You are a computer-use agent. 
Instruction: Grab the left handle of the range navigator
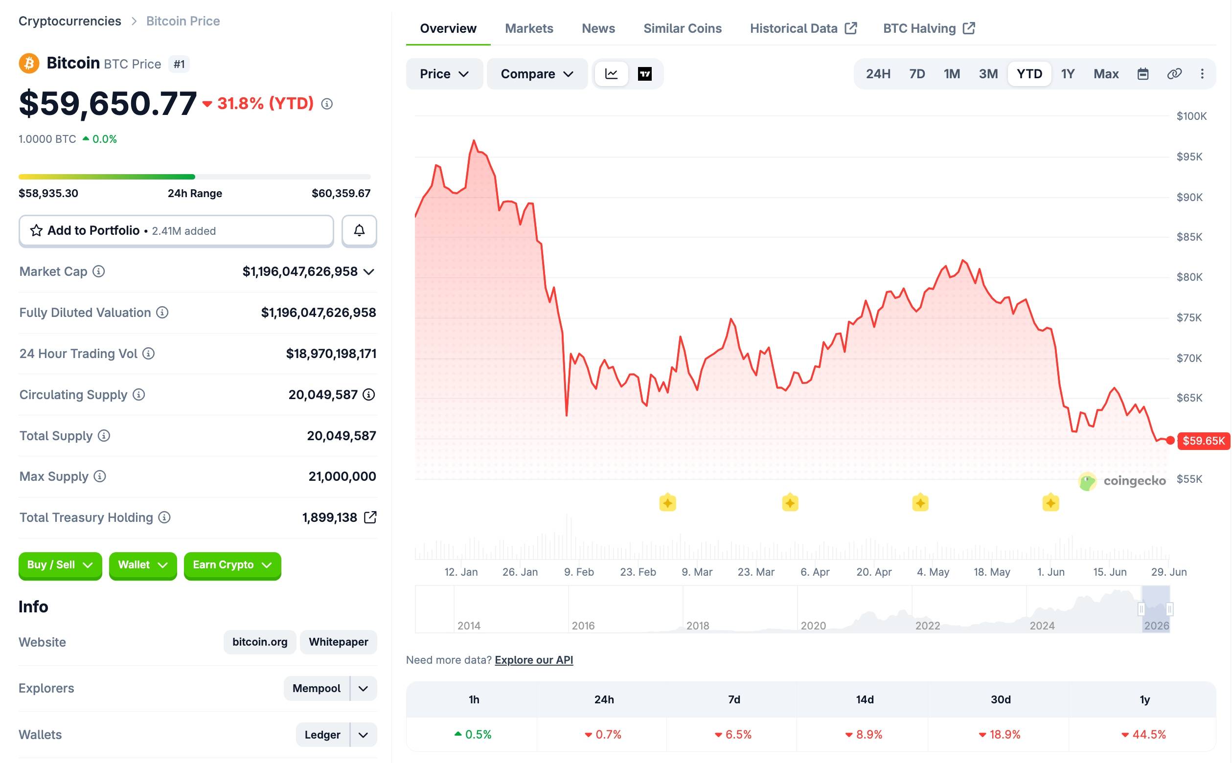1141,609
